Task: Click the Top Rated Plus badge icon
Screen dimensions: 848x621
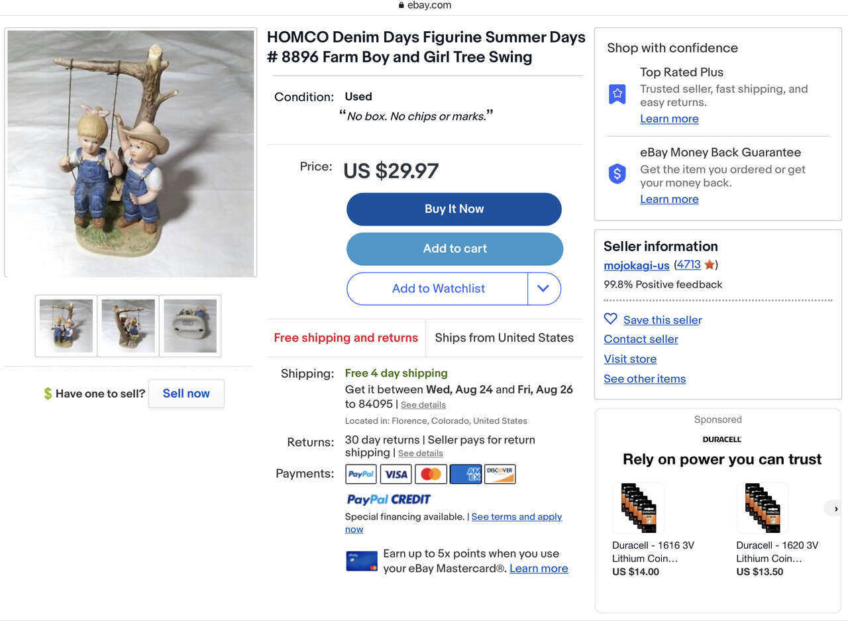Action: (x=617, y=93)
